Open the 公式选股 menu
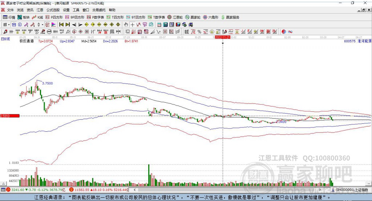372x201 pixels. point(53,10)
